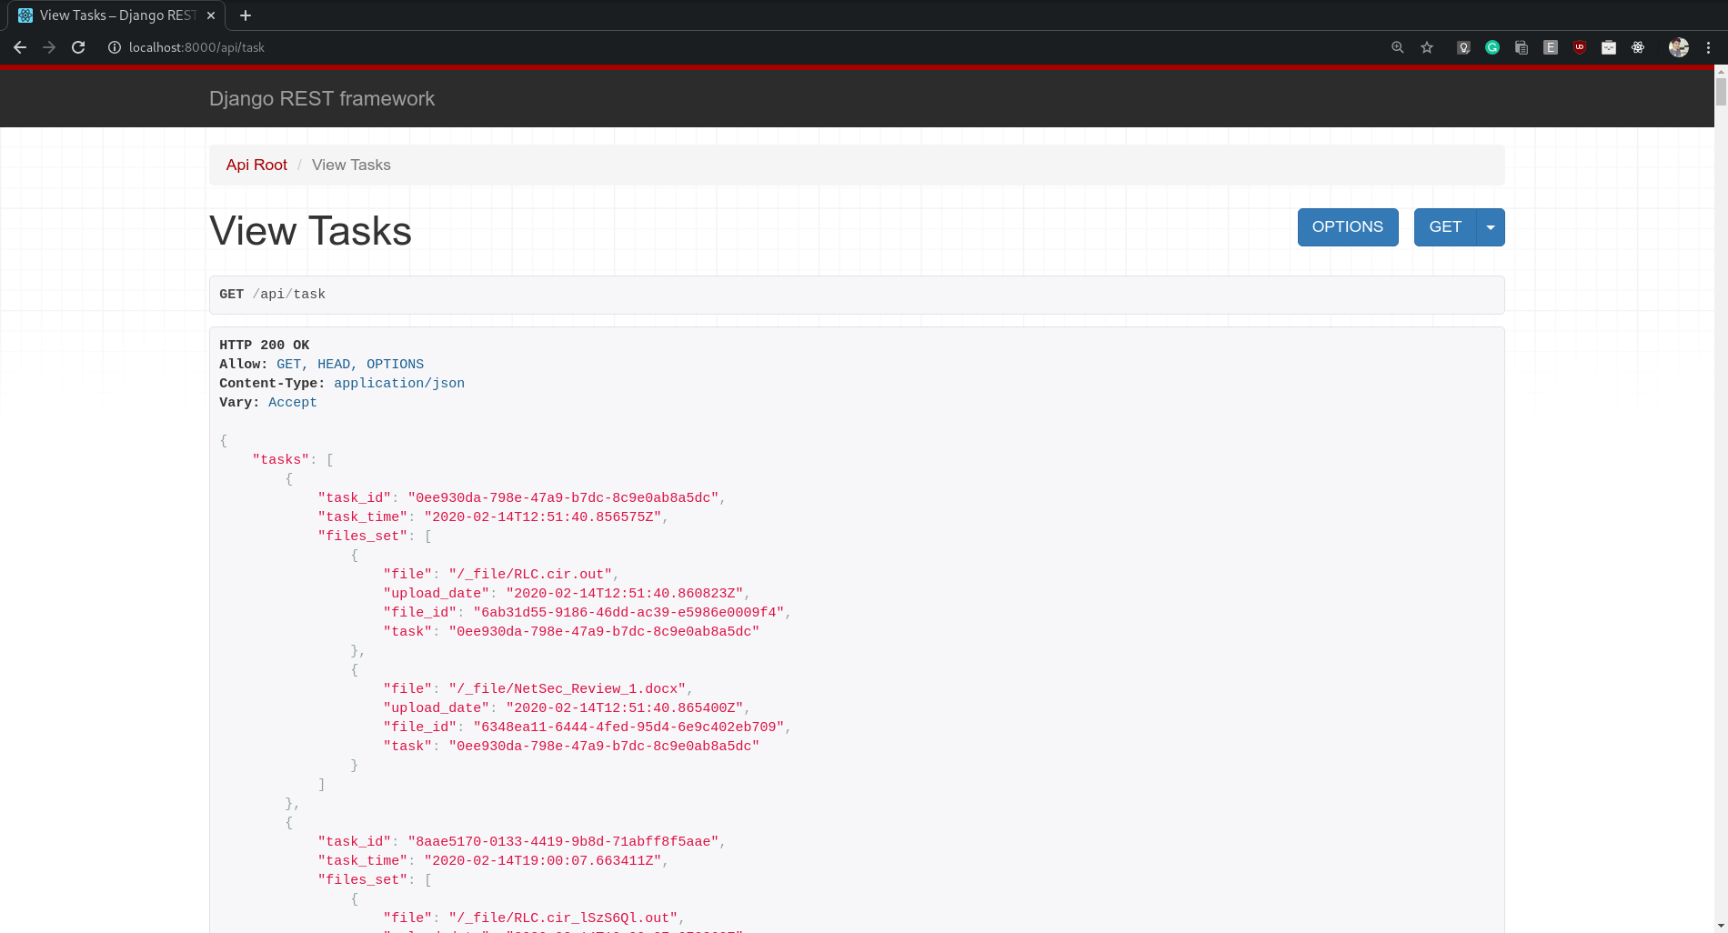Click the task_id 0ee930da value

pos(563,498)
